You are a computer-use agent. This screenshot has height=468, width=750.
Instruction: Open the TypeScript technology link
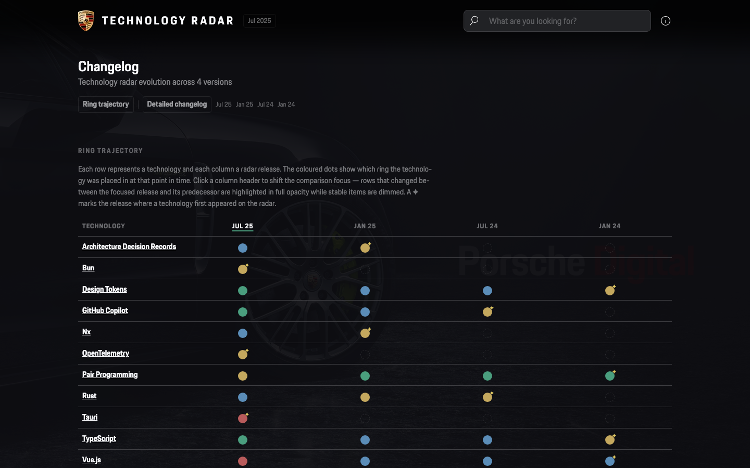coord(99,438)
